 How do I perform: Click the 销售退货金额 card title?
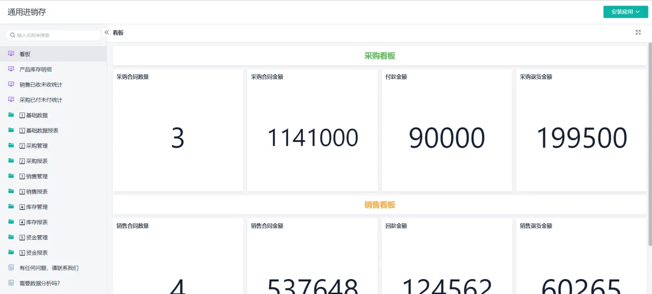click(x=536, y=226)
